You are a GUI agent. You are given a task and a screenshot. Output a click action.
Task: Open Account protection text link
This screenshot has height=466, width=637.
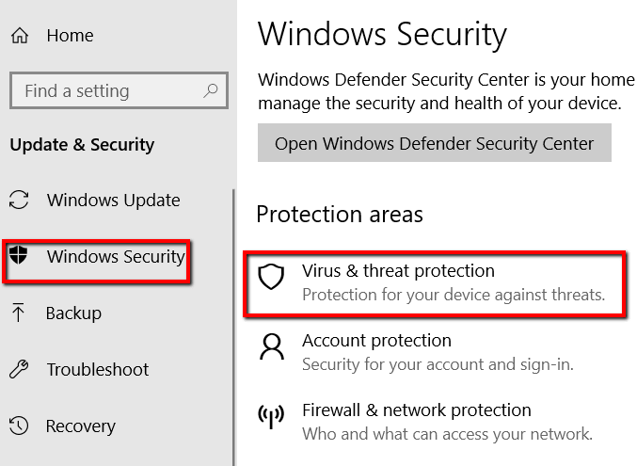click(x=376, y=341)
